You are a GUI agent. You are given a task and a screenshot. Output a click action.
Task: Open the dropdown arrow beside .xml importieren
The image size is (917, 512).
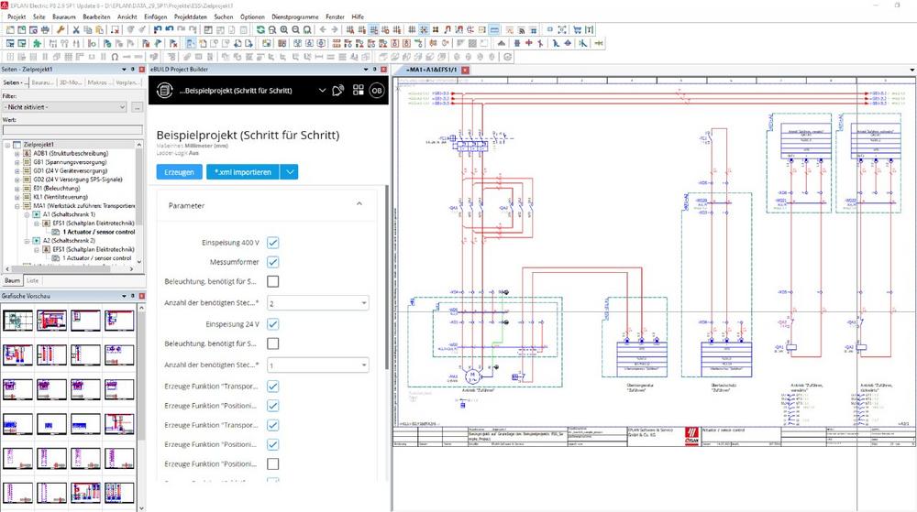[289, 171]
